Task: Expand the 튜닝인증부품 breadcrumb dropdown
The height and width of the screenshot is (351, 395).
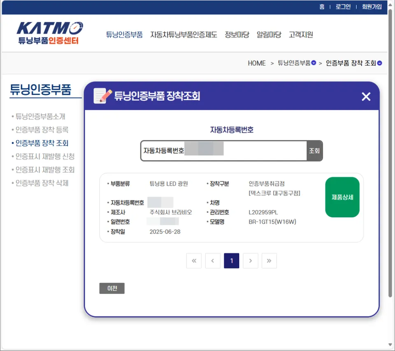Action: [x=314, y=62]
